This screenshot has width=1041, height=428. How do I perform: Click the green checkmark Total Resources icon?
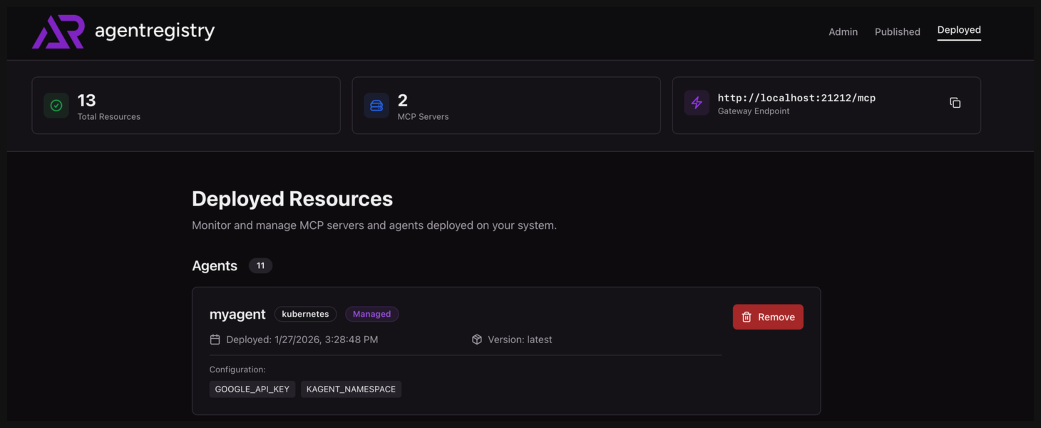(x=56, y=106)
